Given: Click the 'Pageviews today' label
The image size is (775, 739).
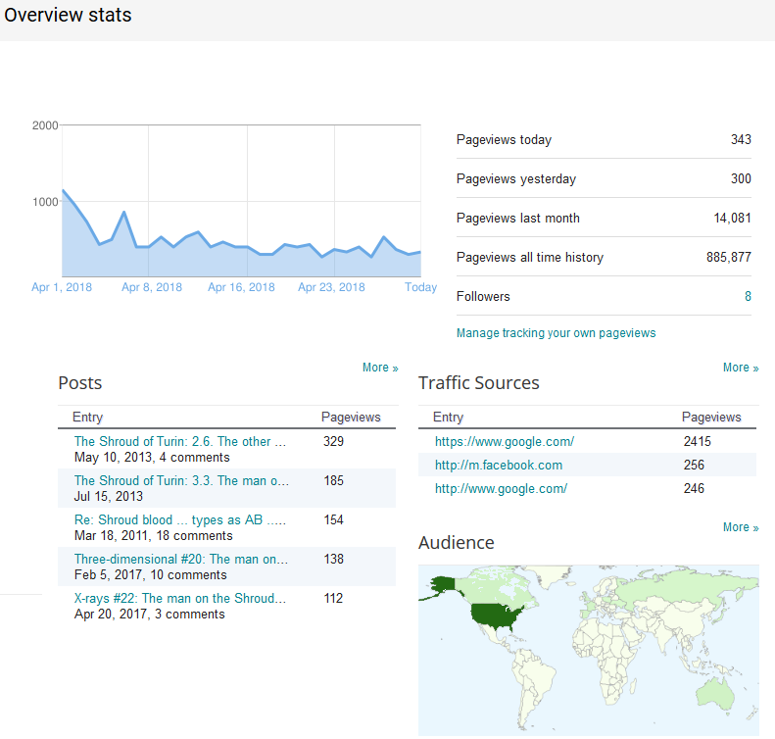Looking at the screenshot, I should click(504, 139).
